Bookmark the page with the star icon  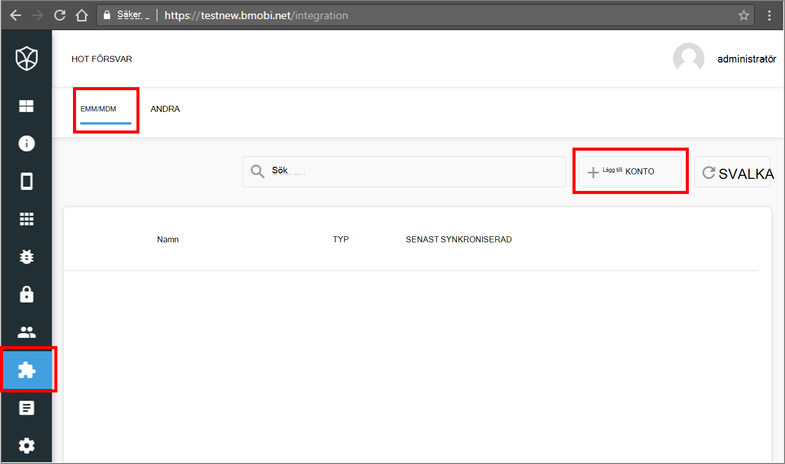744,16
